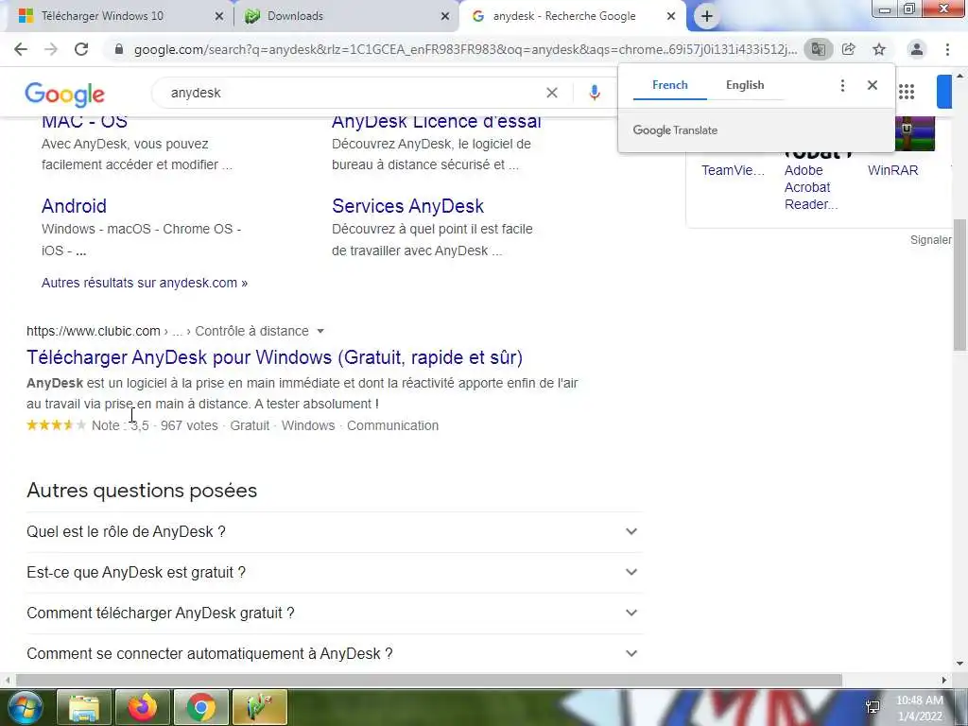Open the MAC - OS sitelink
The image size is (968, 726).
click(x=84, y=122)
